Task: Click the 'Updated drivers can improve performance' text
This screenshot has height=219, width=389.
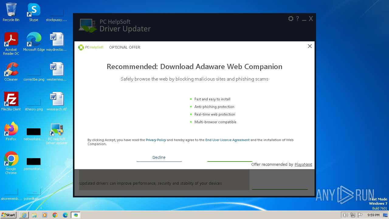Action: 151,183
